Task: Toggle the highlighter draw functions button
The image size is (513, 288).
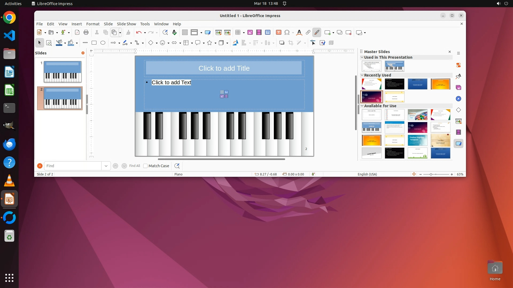Action: pos(317,33)
